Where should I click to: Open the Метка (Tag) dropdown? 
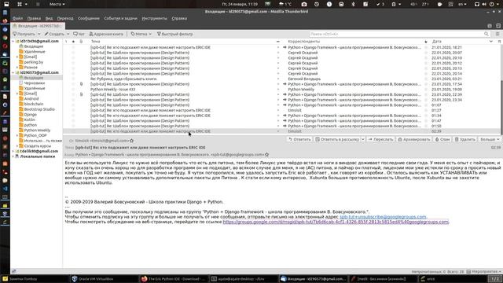click(x=141, y=34)
